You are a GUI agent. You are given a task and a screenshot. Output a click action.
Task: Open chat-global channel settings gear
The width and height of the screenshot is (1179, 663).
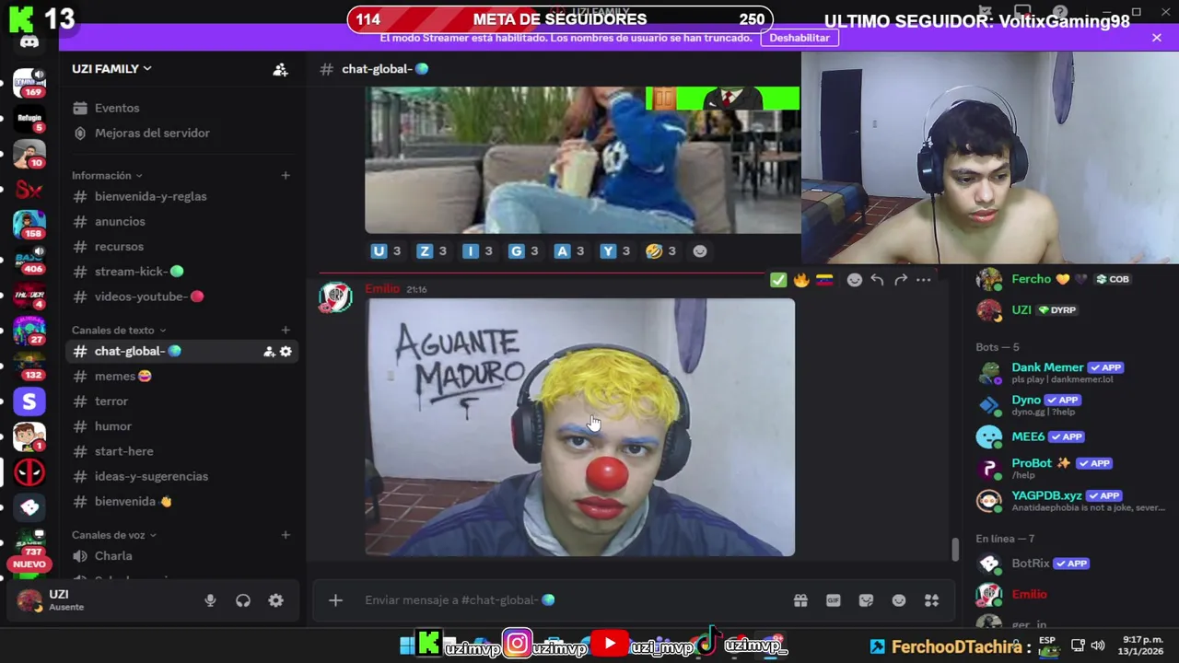(286, 351)
